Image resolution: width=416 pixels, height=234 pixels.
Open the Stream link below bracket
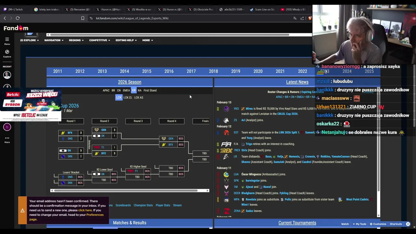pyautogui.click(x=177, y=205)
